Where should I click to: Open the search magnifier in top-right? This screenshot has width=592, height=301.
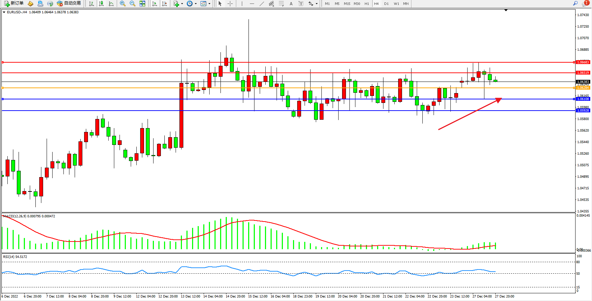575,3
